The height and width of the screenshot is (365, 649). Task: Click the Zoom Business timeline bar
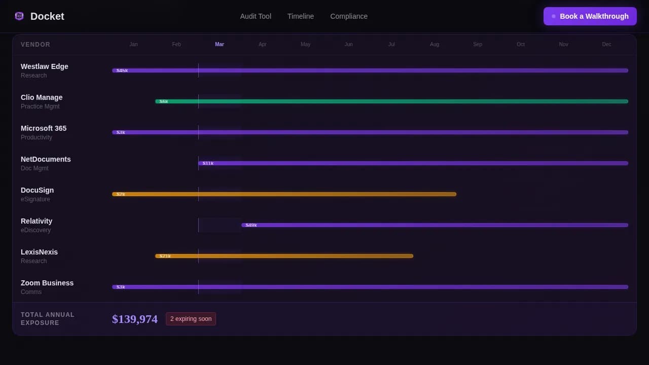coord(370,287)
